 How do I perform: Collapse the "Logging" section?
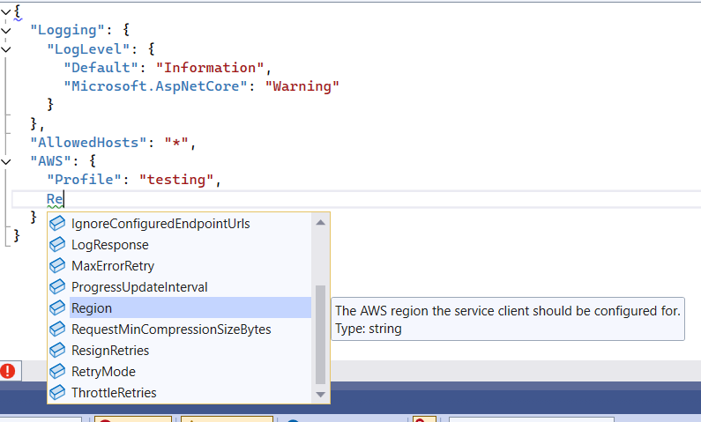point(6,29)
